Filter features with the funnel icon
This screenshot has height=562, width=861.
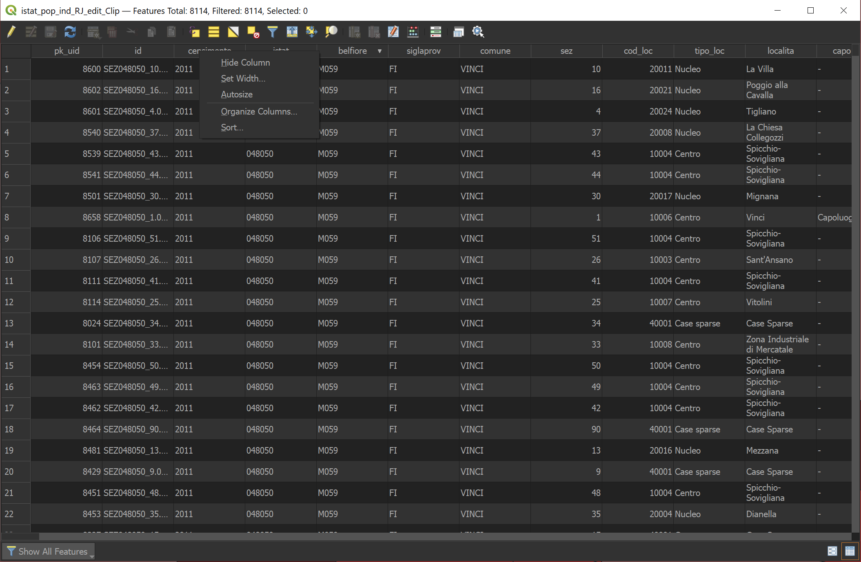tap(273, 32)
